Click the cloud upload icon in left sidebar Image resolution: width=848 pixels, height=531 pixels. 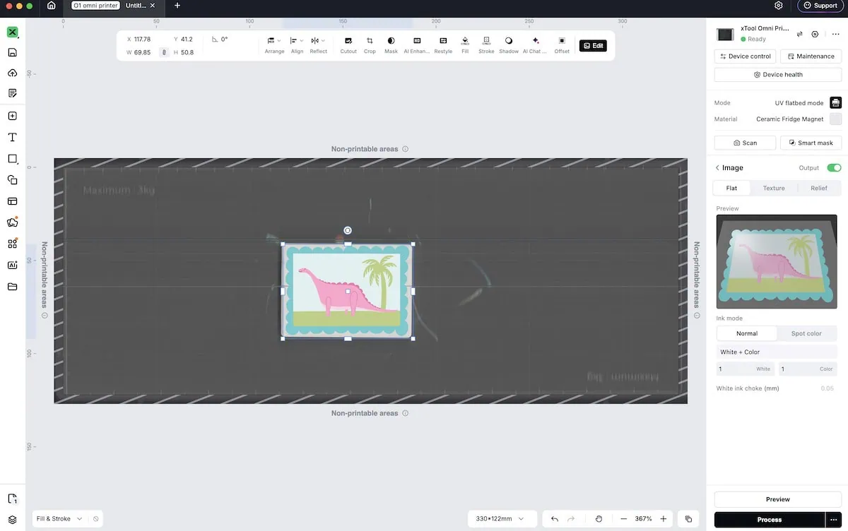tap(12, 73)
